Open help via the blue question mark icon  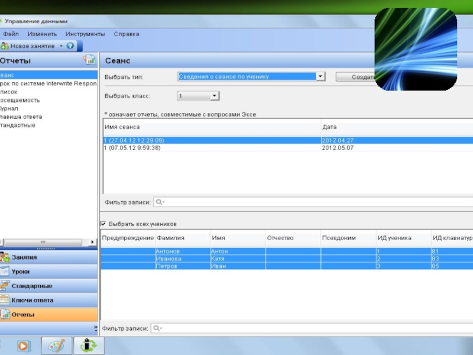70,46
